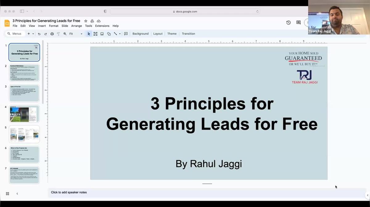Image resolution: width=370 pixels, height=207 pixels.
Task: Open the Transition panel
Action: pos(188,34)
